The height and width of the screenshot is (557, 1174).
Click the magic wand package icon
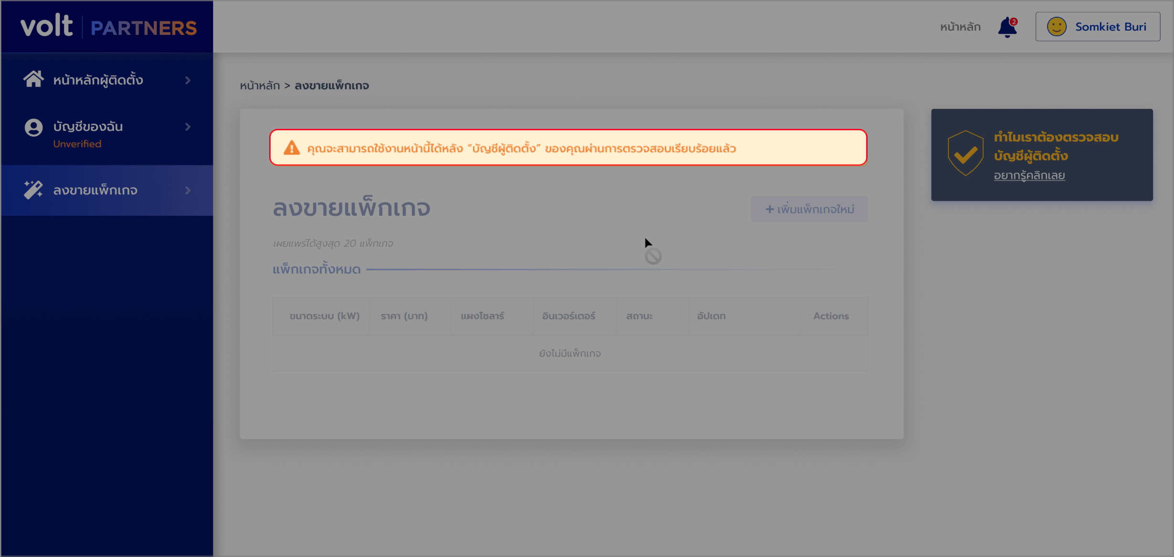click(33, 189)
